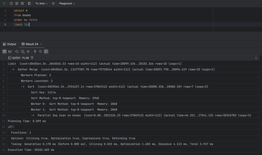Pin the Result 24 tab

35,51
